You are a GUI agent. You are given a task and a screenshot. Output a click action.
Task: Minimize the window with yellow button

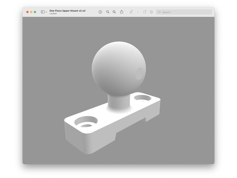point(31,12)
